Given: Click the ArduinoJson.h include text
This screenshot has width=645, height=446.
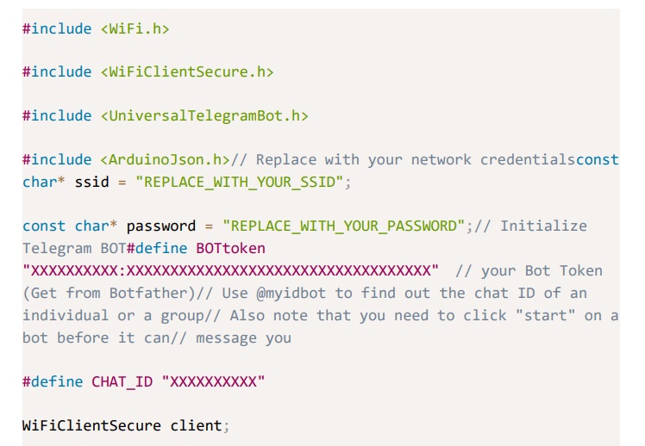Looking at the screenshot, I should [x=165, y=159].
